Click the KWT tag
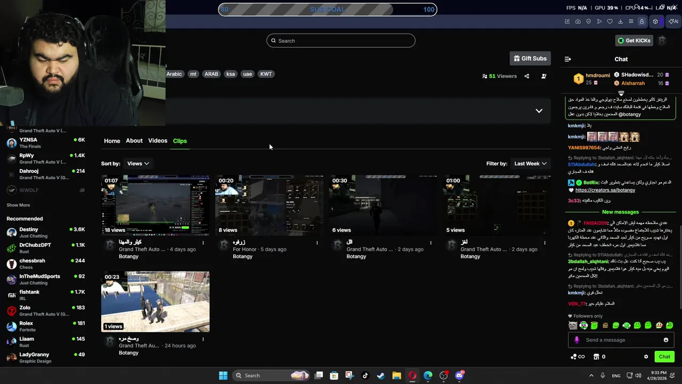 pos(266,74)
